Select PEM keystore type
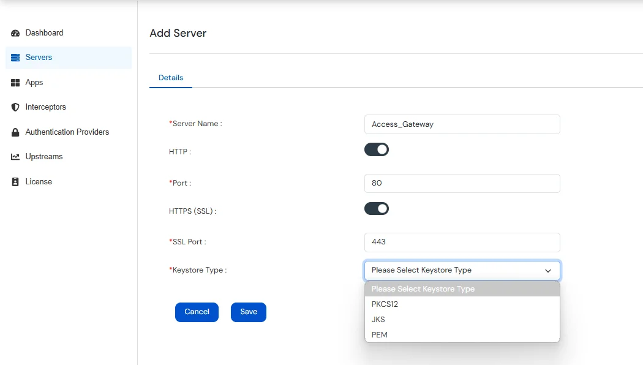Screen dimensions: 643x365 tap(462, 334)
